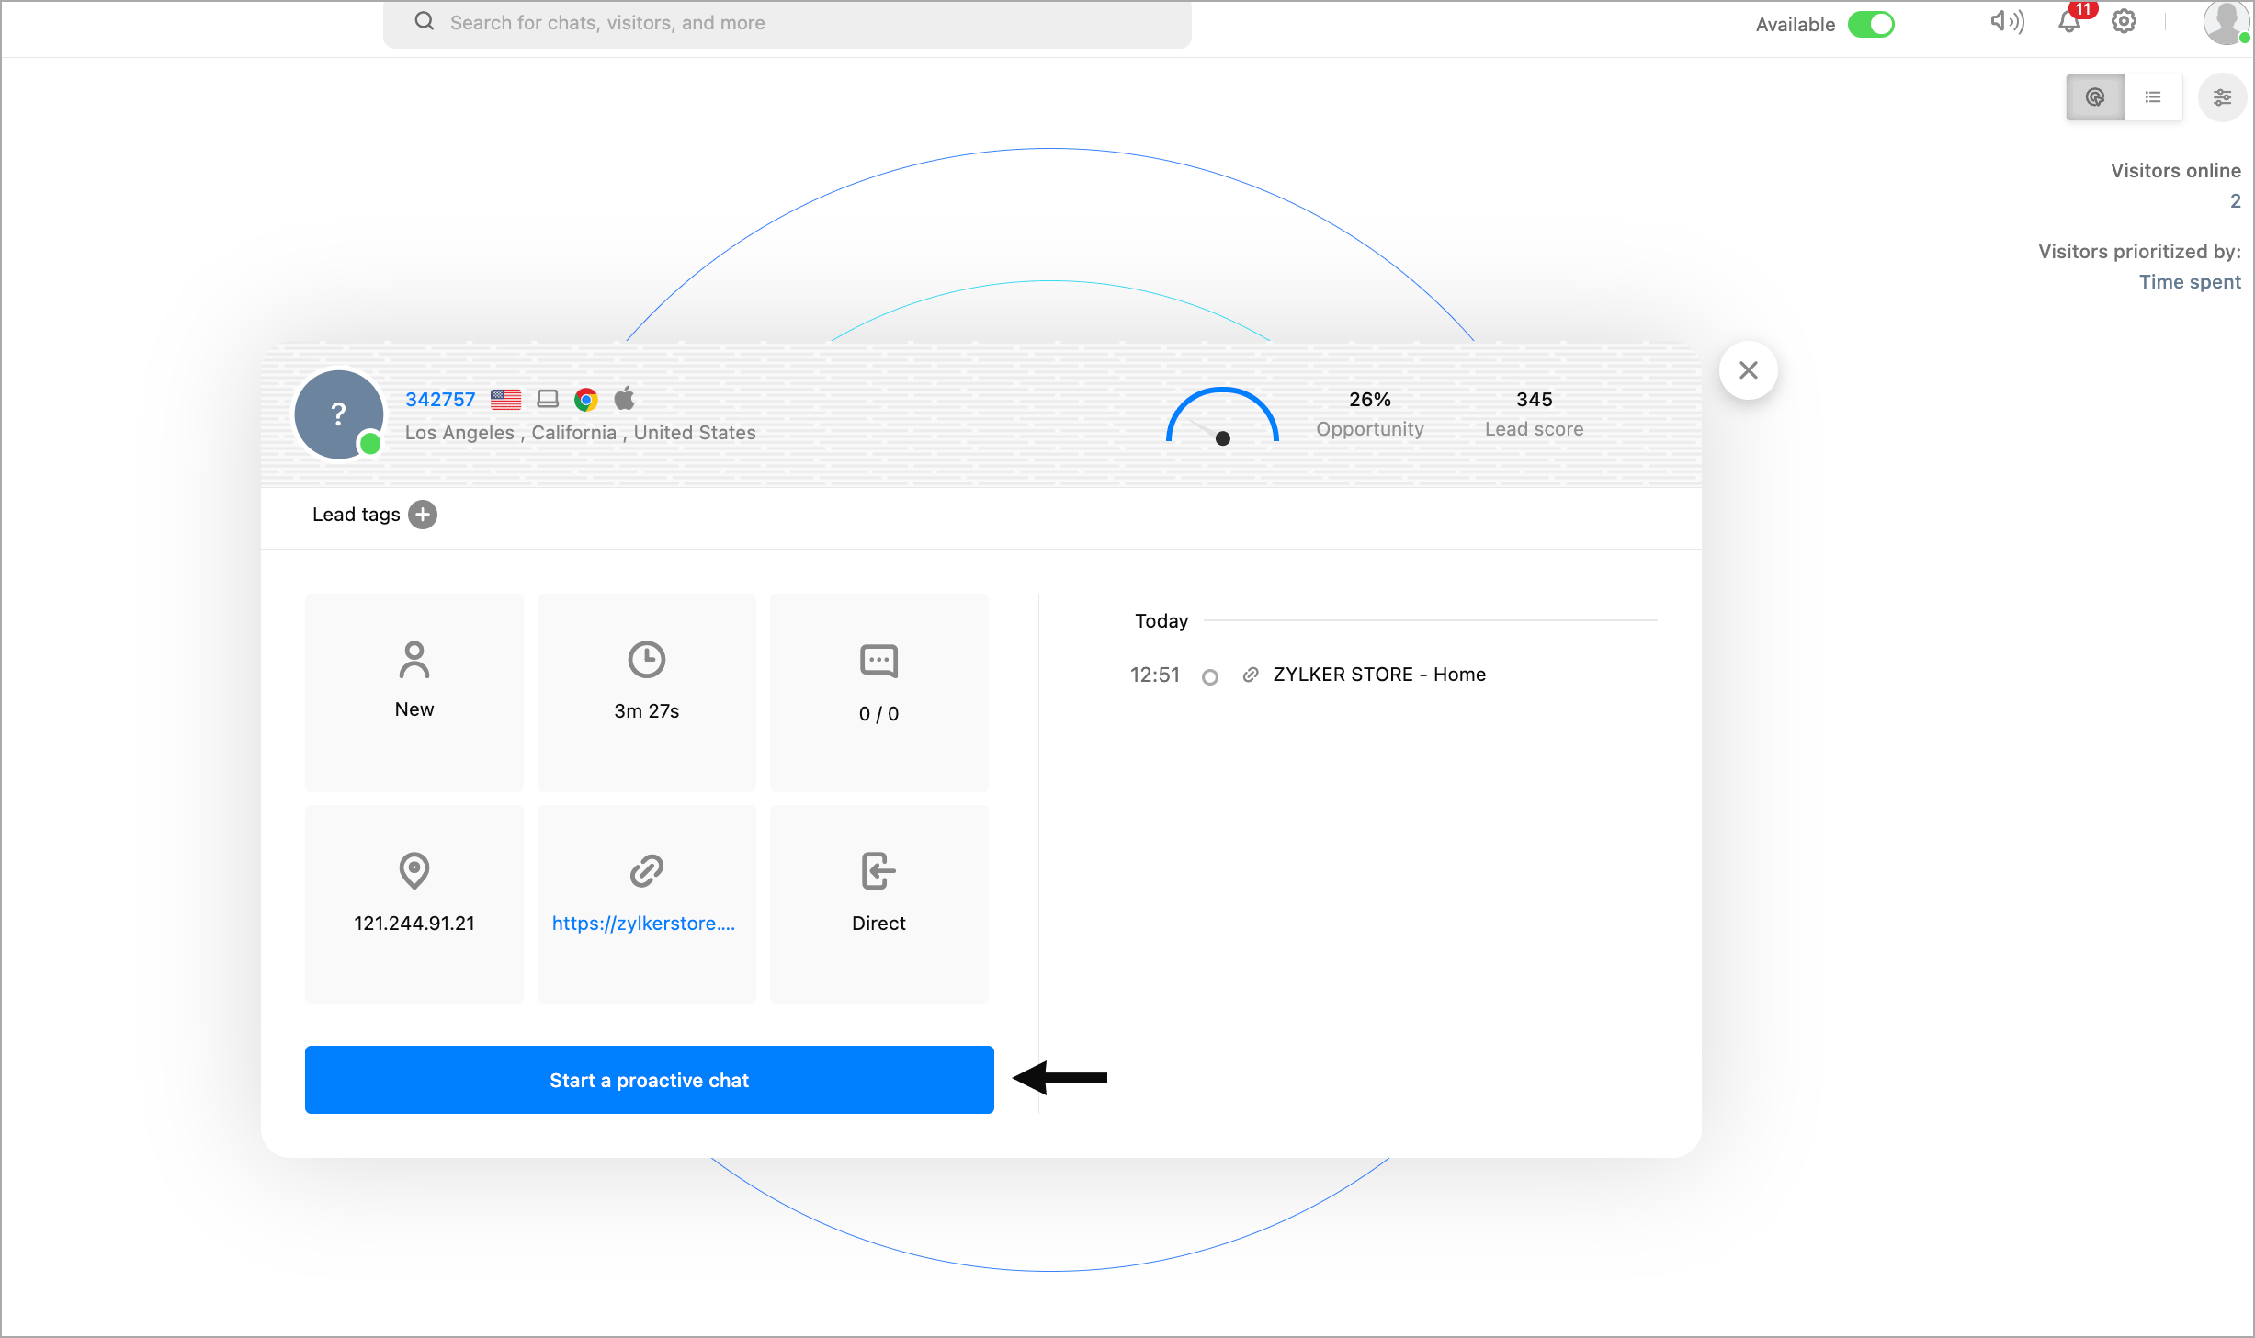Open the visitor filter sliders icon
The width and height of the screenshot is (2255, 1338).
2222,97
